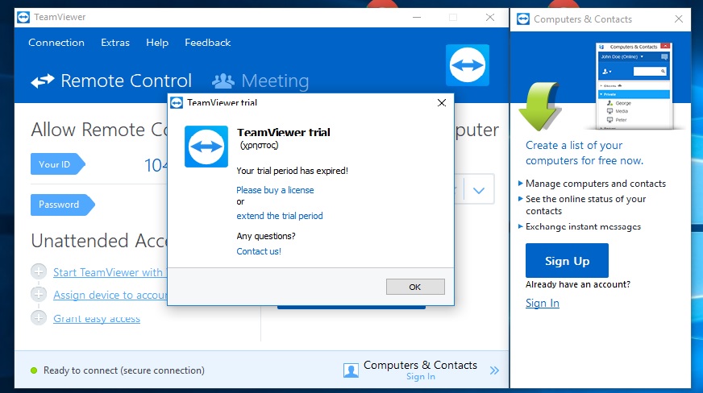
Task: Click plus icon beside Grant easy access
Action: point(39,317)
